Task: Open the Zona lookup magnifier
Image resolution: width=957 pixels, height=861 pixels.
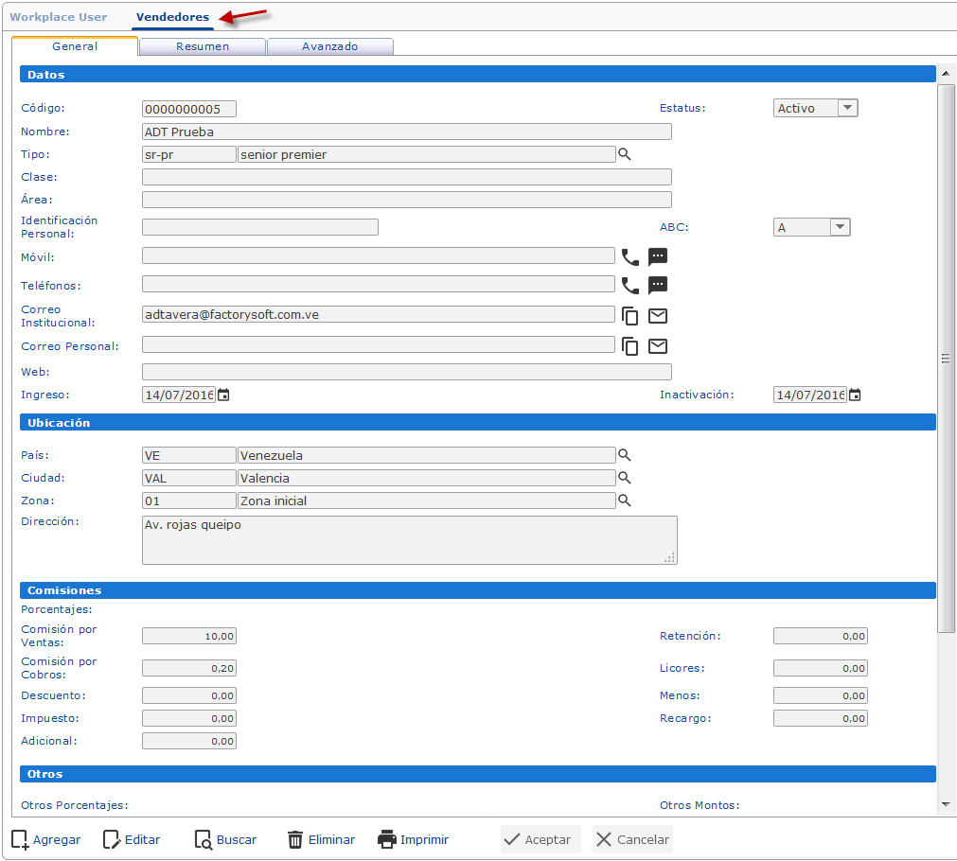Action: click(625, 501)
